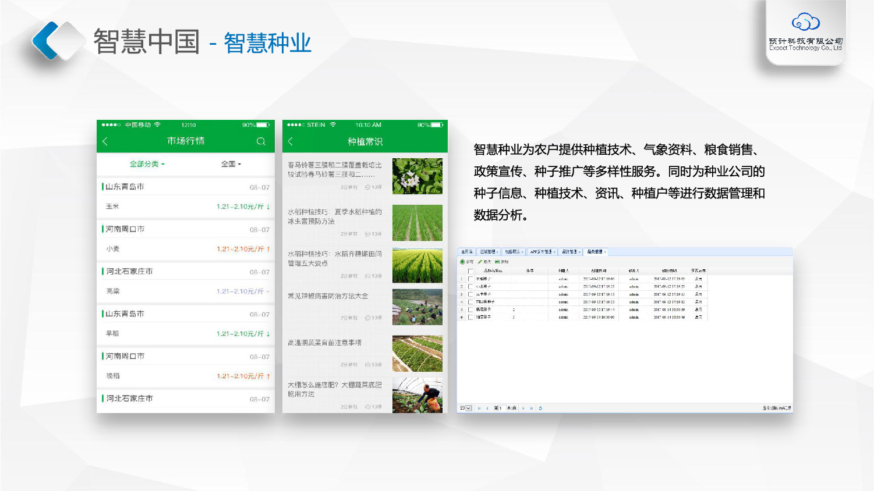This screenshot has height=491, width=874.
Task: Switch to the first tab 主页
Action: tap(466, 252)
